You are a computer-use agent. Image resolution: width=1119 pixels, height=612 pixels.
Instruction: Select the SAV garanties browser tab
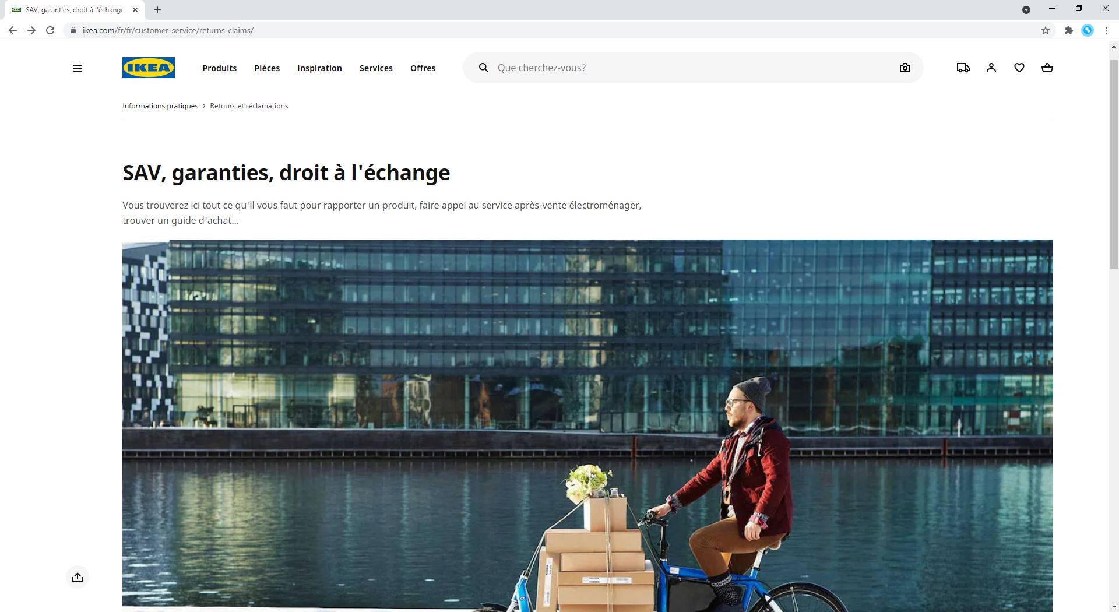pyautogui.click(x=75, y=10)
